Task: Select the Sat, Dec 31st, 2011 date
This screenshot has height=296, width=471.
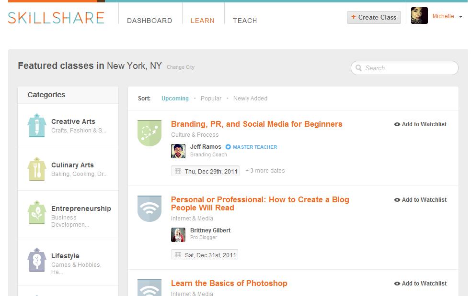Action: (205, 254)
